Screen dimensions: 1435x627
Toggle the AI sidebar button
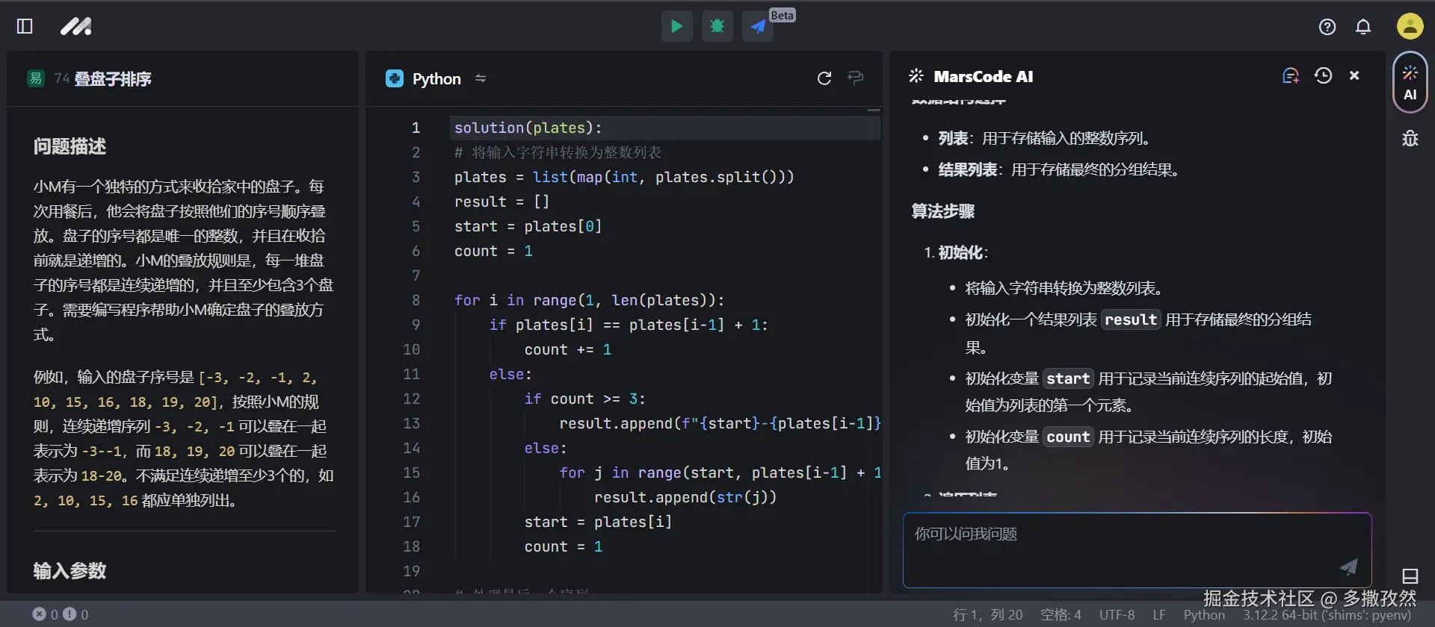tap(1410, 82)
